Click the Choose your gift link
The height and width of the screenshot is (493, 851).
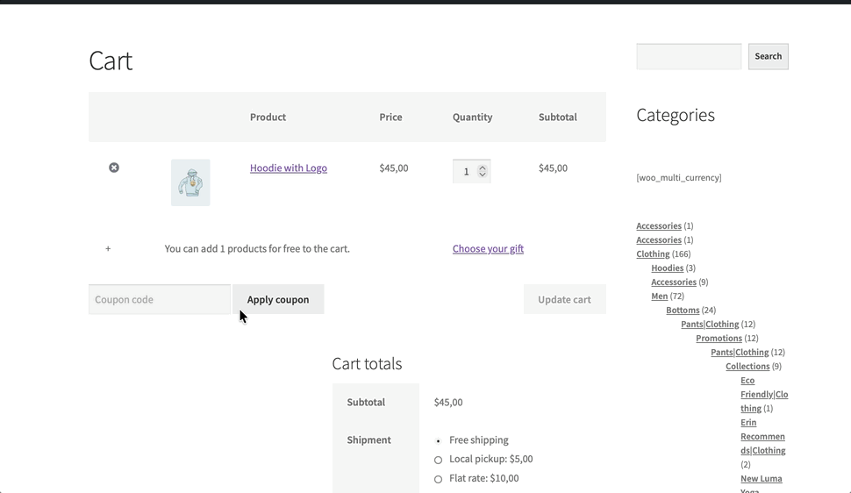488,249
